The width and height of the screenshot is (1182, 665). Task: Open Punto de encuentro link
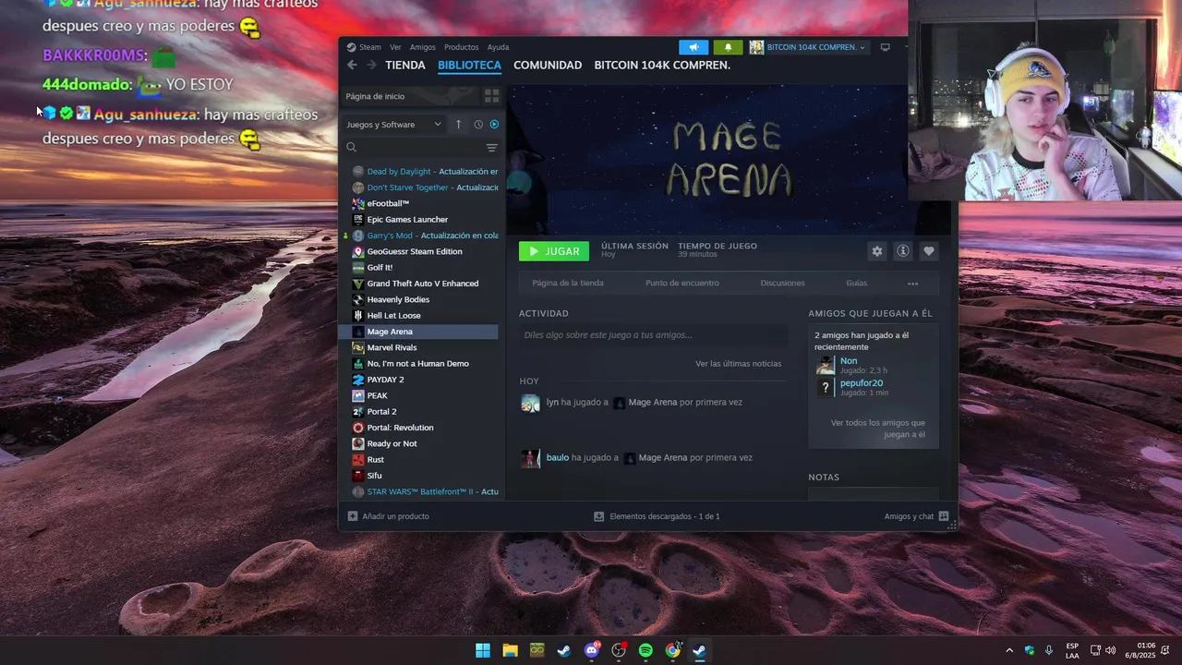click(x=682, y=284)
